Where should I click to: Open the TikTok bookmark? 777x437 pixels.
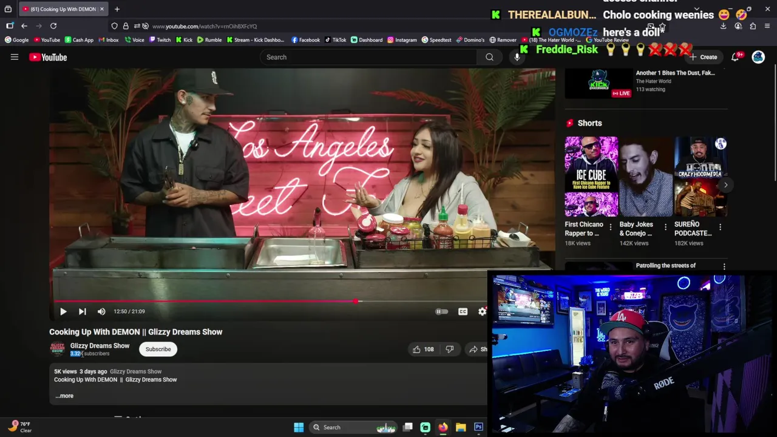[x=335, y=40]
